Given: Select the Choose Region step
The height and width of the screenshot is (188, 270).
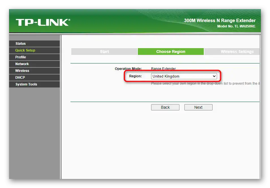Looking at the screenshot, I should [171, 52].
